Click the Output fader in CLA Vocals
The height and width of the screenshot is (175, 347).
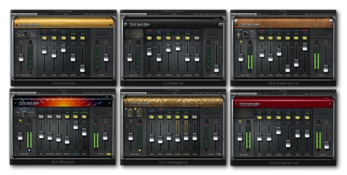click(327, 145)
